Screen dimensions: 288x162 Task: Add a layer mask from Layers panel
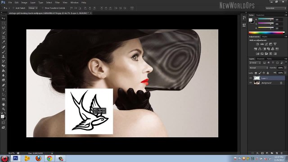pyautogui.click(x=262, y=153)
